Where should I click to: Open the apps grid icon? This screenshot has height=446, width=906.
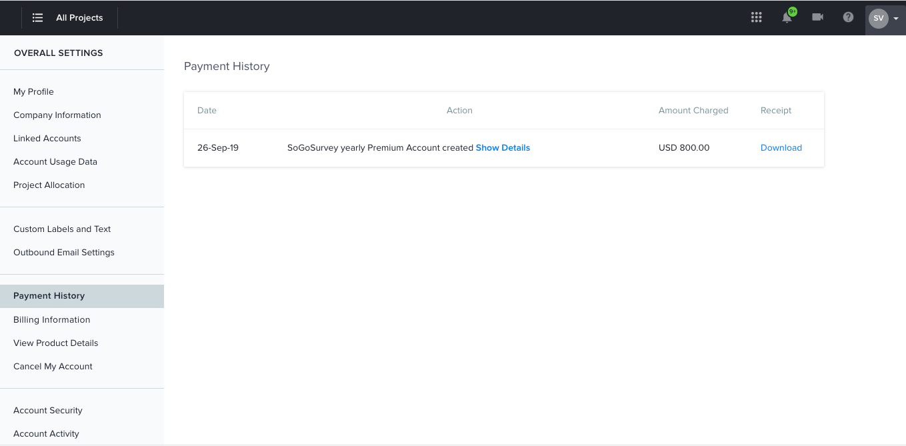(756, 17)
